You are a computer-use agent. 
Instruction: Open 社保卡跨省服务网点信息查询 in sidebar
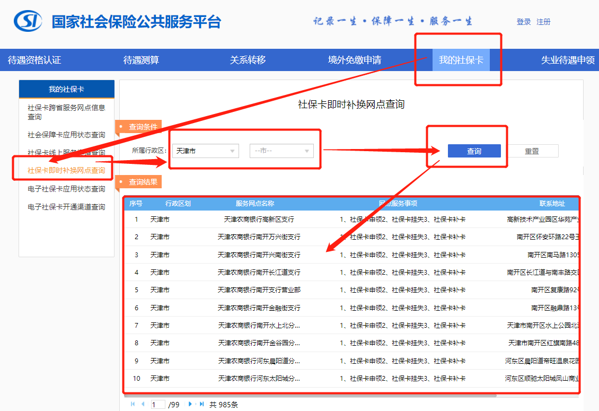point(66,112)
